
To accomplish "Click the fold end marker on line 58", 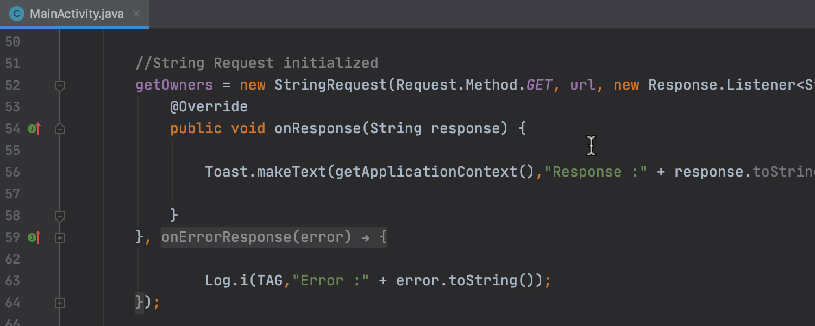I will [60, 216].
